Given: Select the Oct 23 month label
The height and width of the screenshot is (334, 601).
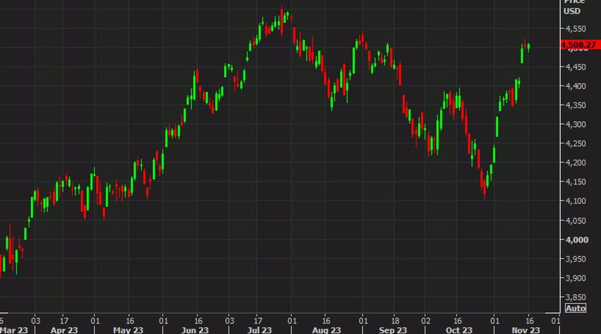Looking at the screenshot, I should [x=459, y=330].
